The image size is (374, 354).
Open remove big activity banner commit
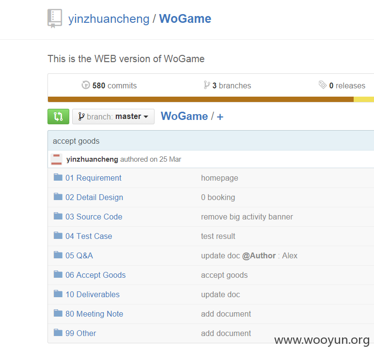247,217
